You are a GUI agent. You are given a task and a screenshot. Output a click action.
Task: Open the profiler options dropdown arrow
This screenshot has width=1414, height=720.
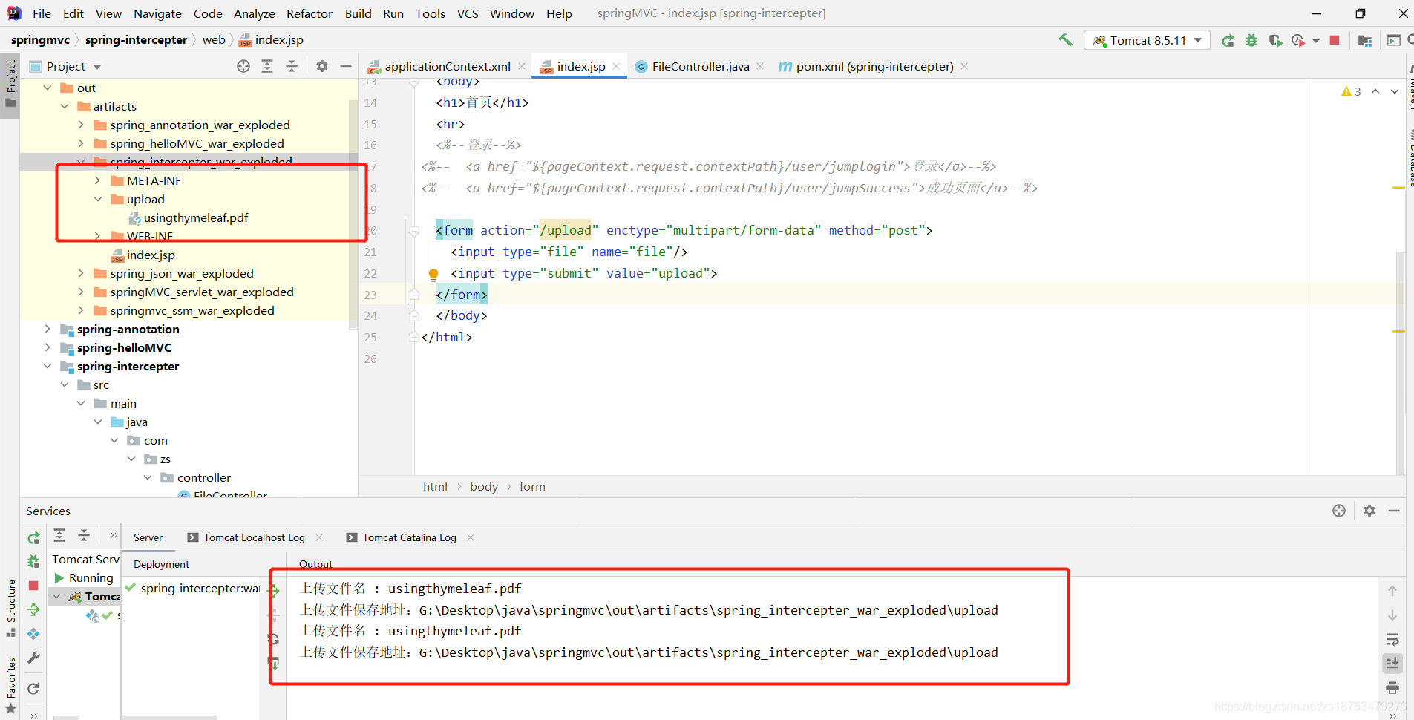point(1316,41)
